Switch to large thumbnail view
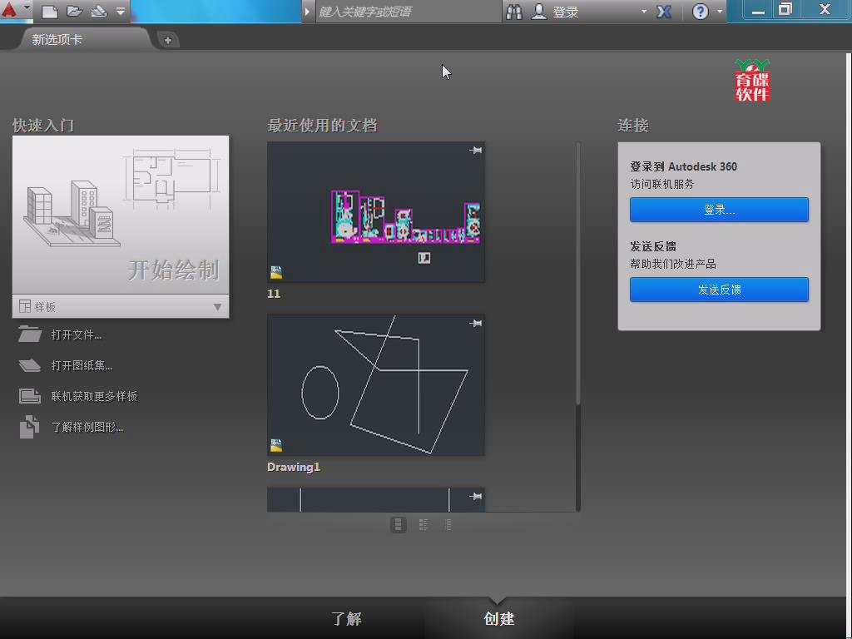 point(399,525)
